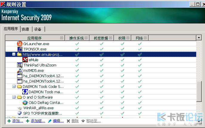This screenshot has height=128, width=205.
Task: Expand the 应用程序 column header plus
Action: 61,38
